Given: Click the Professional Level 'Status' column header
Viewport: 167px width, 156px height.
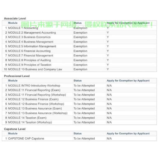Looking at the screenshot, I should pos(78,80).
